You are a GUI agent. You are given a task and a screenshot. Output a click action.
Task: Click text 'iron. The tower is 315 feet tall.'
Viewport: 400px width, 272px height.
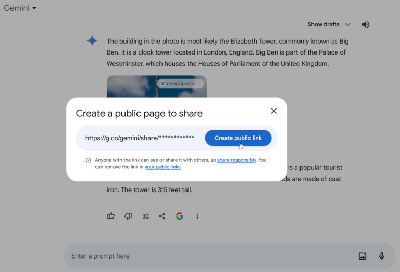tap(149, 190)
